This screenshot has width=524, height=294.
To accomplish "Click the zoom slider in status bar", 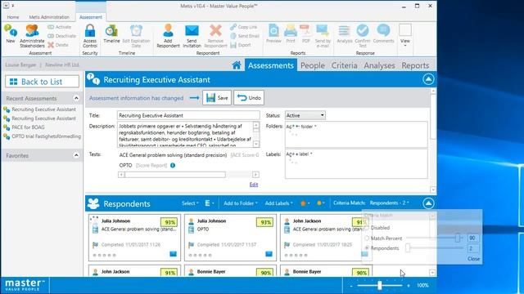I will pyautogui.click(x=380, y=285).
